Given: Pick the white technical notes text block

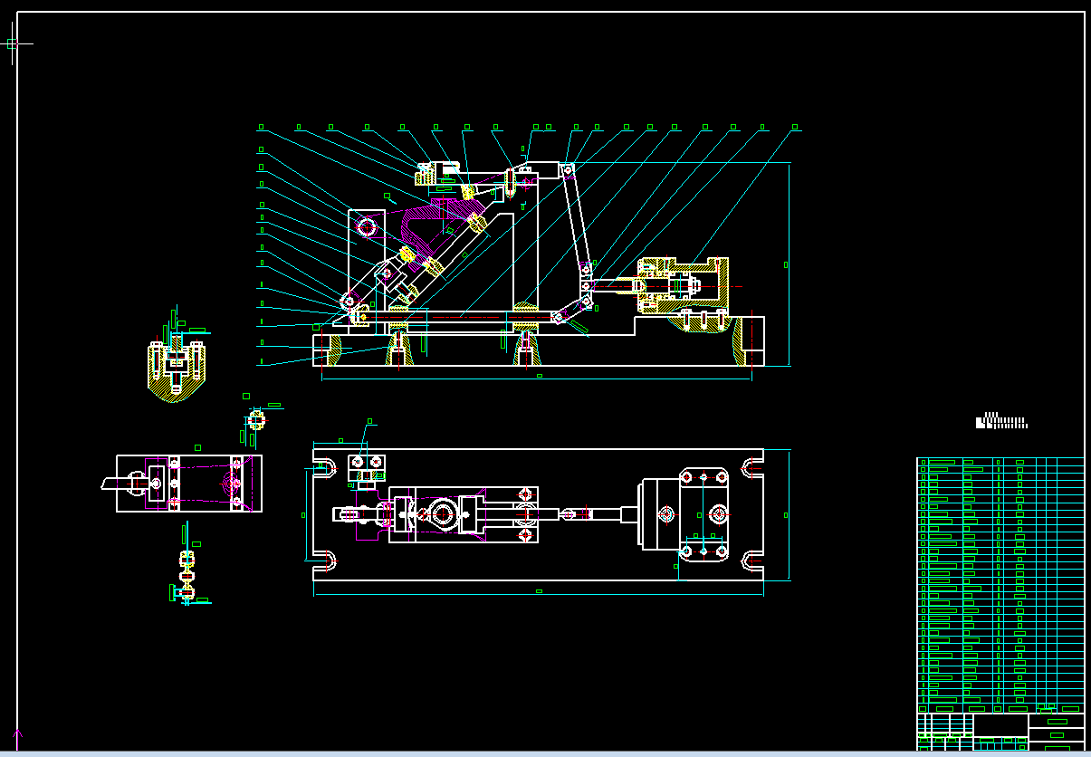Looking at the screenshot, I should click(x=1001, y=421).
